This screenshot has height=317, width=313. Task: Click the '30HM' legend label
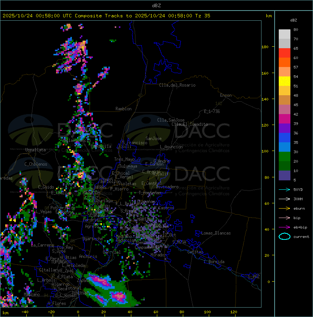[298, 199]
